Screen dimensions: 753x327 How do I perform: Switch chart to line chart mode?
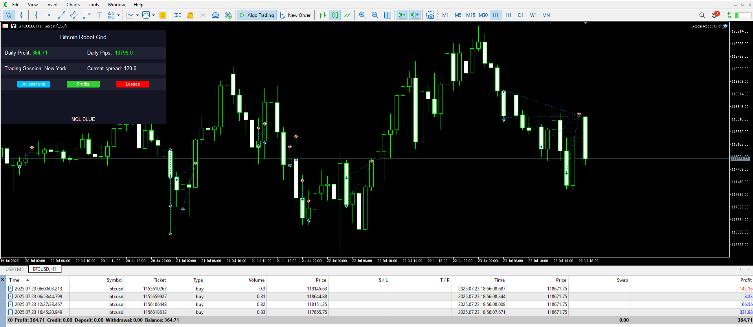[348, 15]
